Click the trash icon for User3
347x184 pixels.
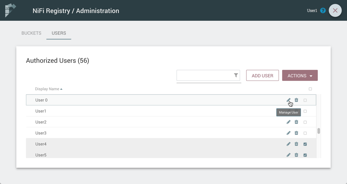(296, 133)
